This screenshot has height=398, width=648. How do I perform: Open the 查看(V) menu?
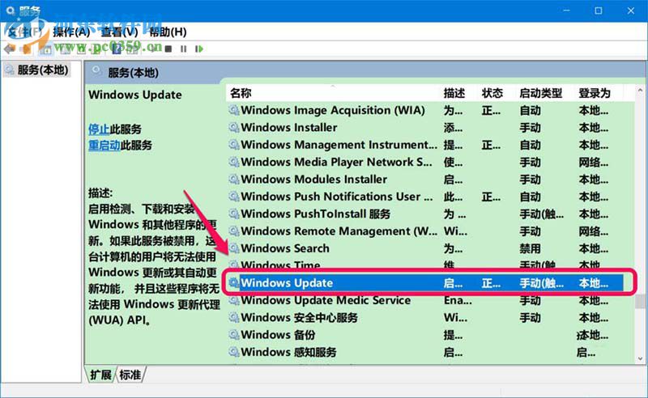[x=119, y=32]
